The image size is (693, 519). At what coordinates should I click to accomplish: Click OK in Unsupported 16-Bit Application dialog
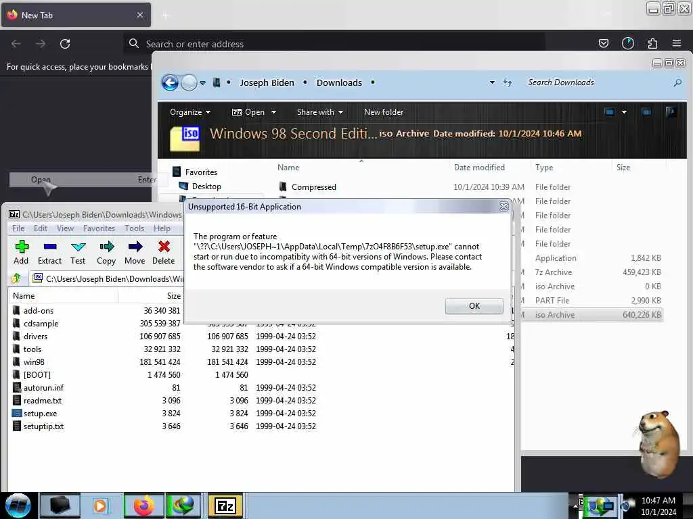(474, 306)
